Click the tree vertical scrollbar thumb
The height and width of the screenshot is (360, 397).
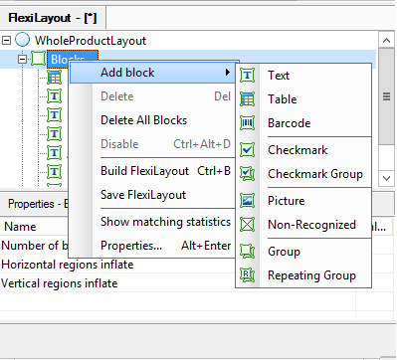click(386, 96)
